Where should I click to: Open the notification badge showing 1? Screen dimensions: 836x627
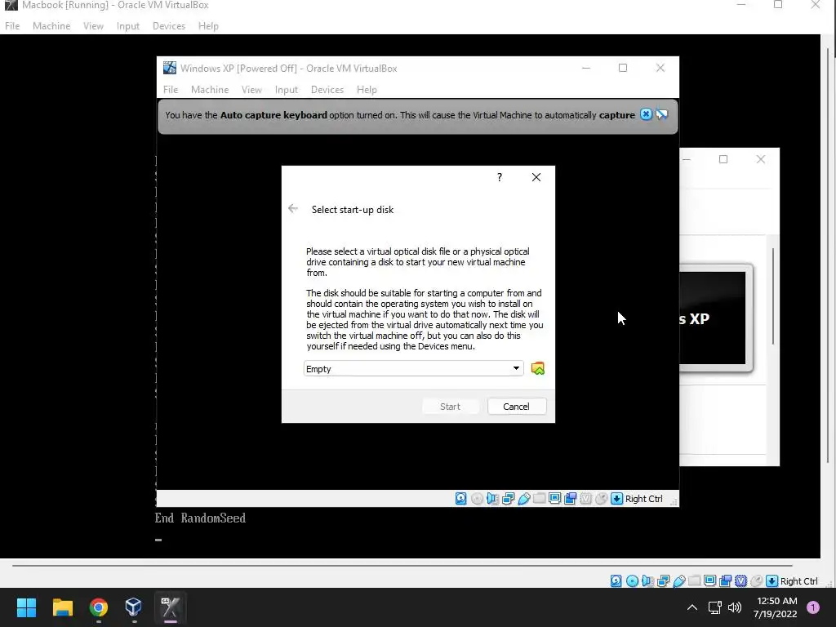tap(813, 607)
